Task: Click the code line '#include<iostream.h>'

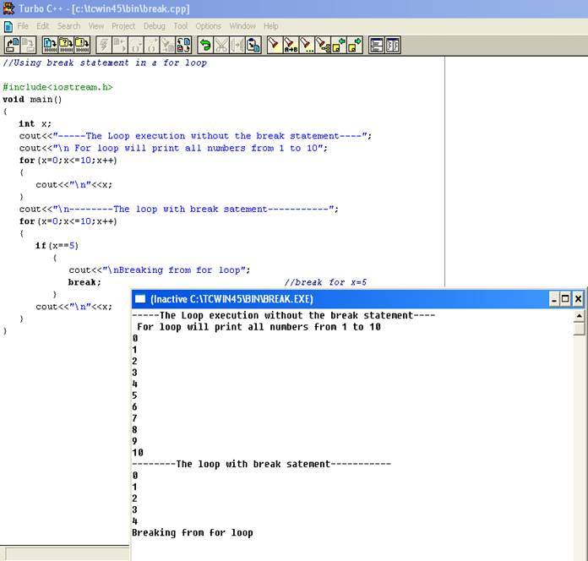Action: [x=57, y=87]
